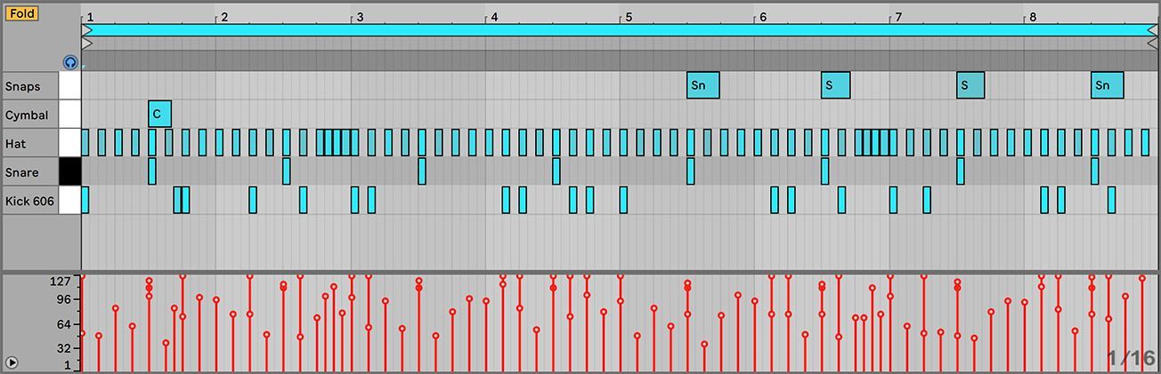Select the first Kick 606 note at bar 1
Screen dimensions: 1161x374
pos(85,200)
